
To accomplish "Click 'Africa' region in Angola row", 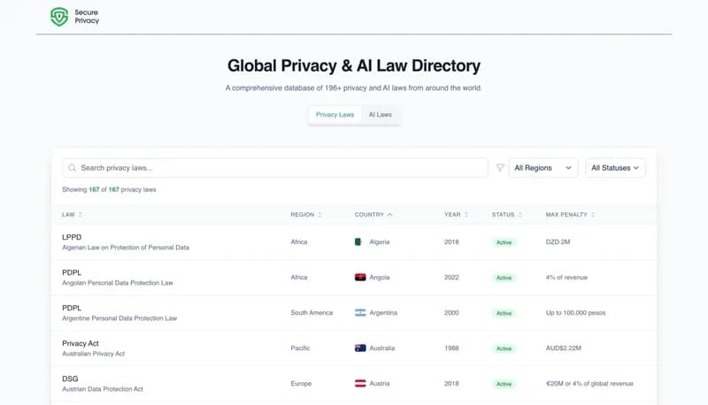I will tap(299, 278).
